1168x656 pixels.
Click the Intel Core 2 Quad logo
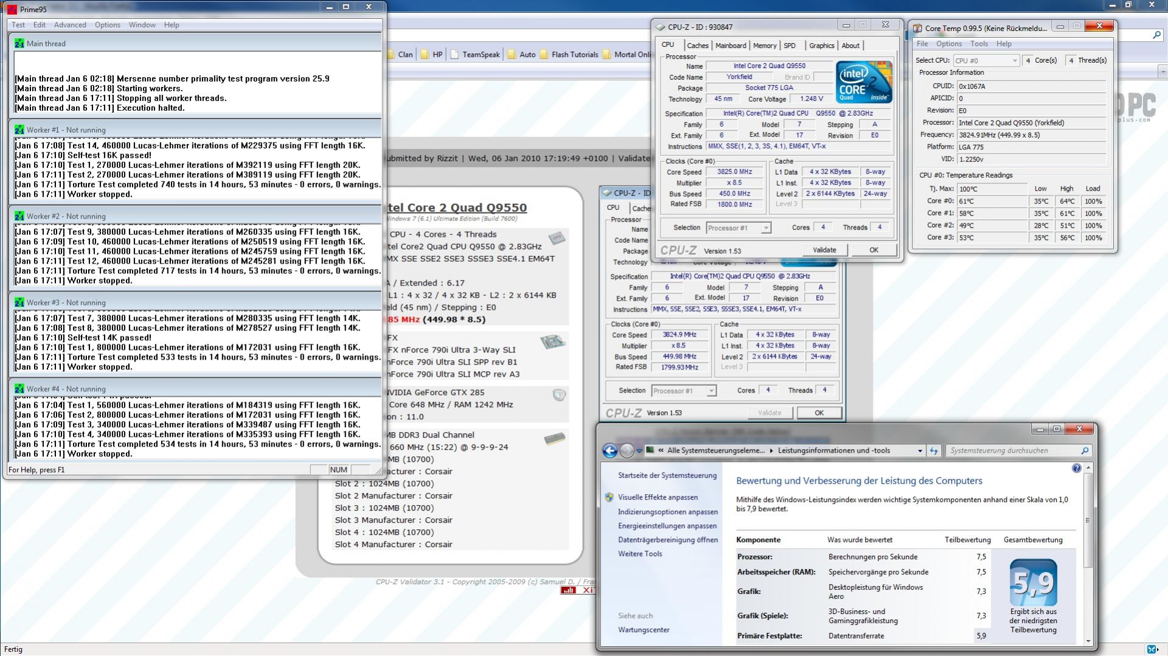863,82
